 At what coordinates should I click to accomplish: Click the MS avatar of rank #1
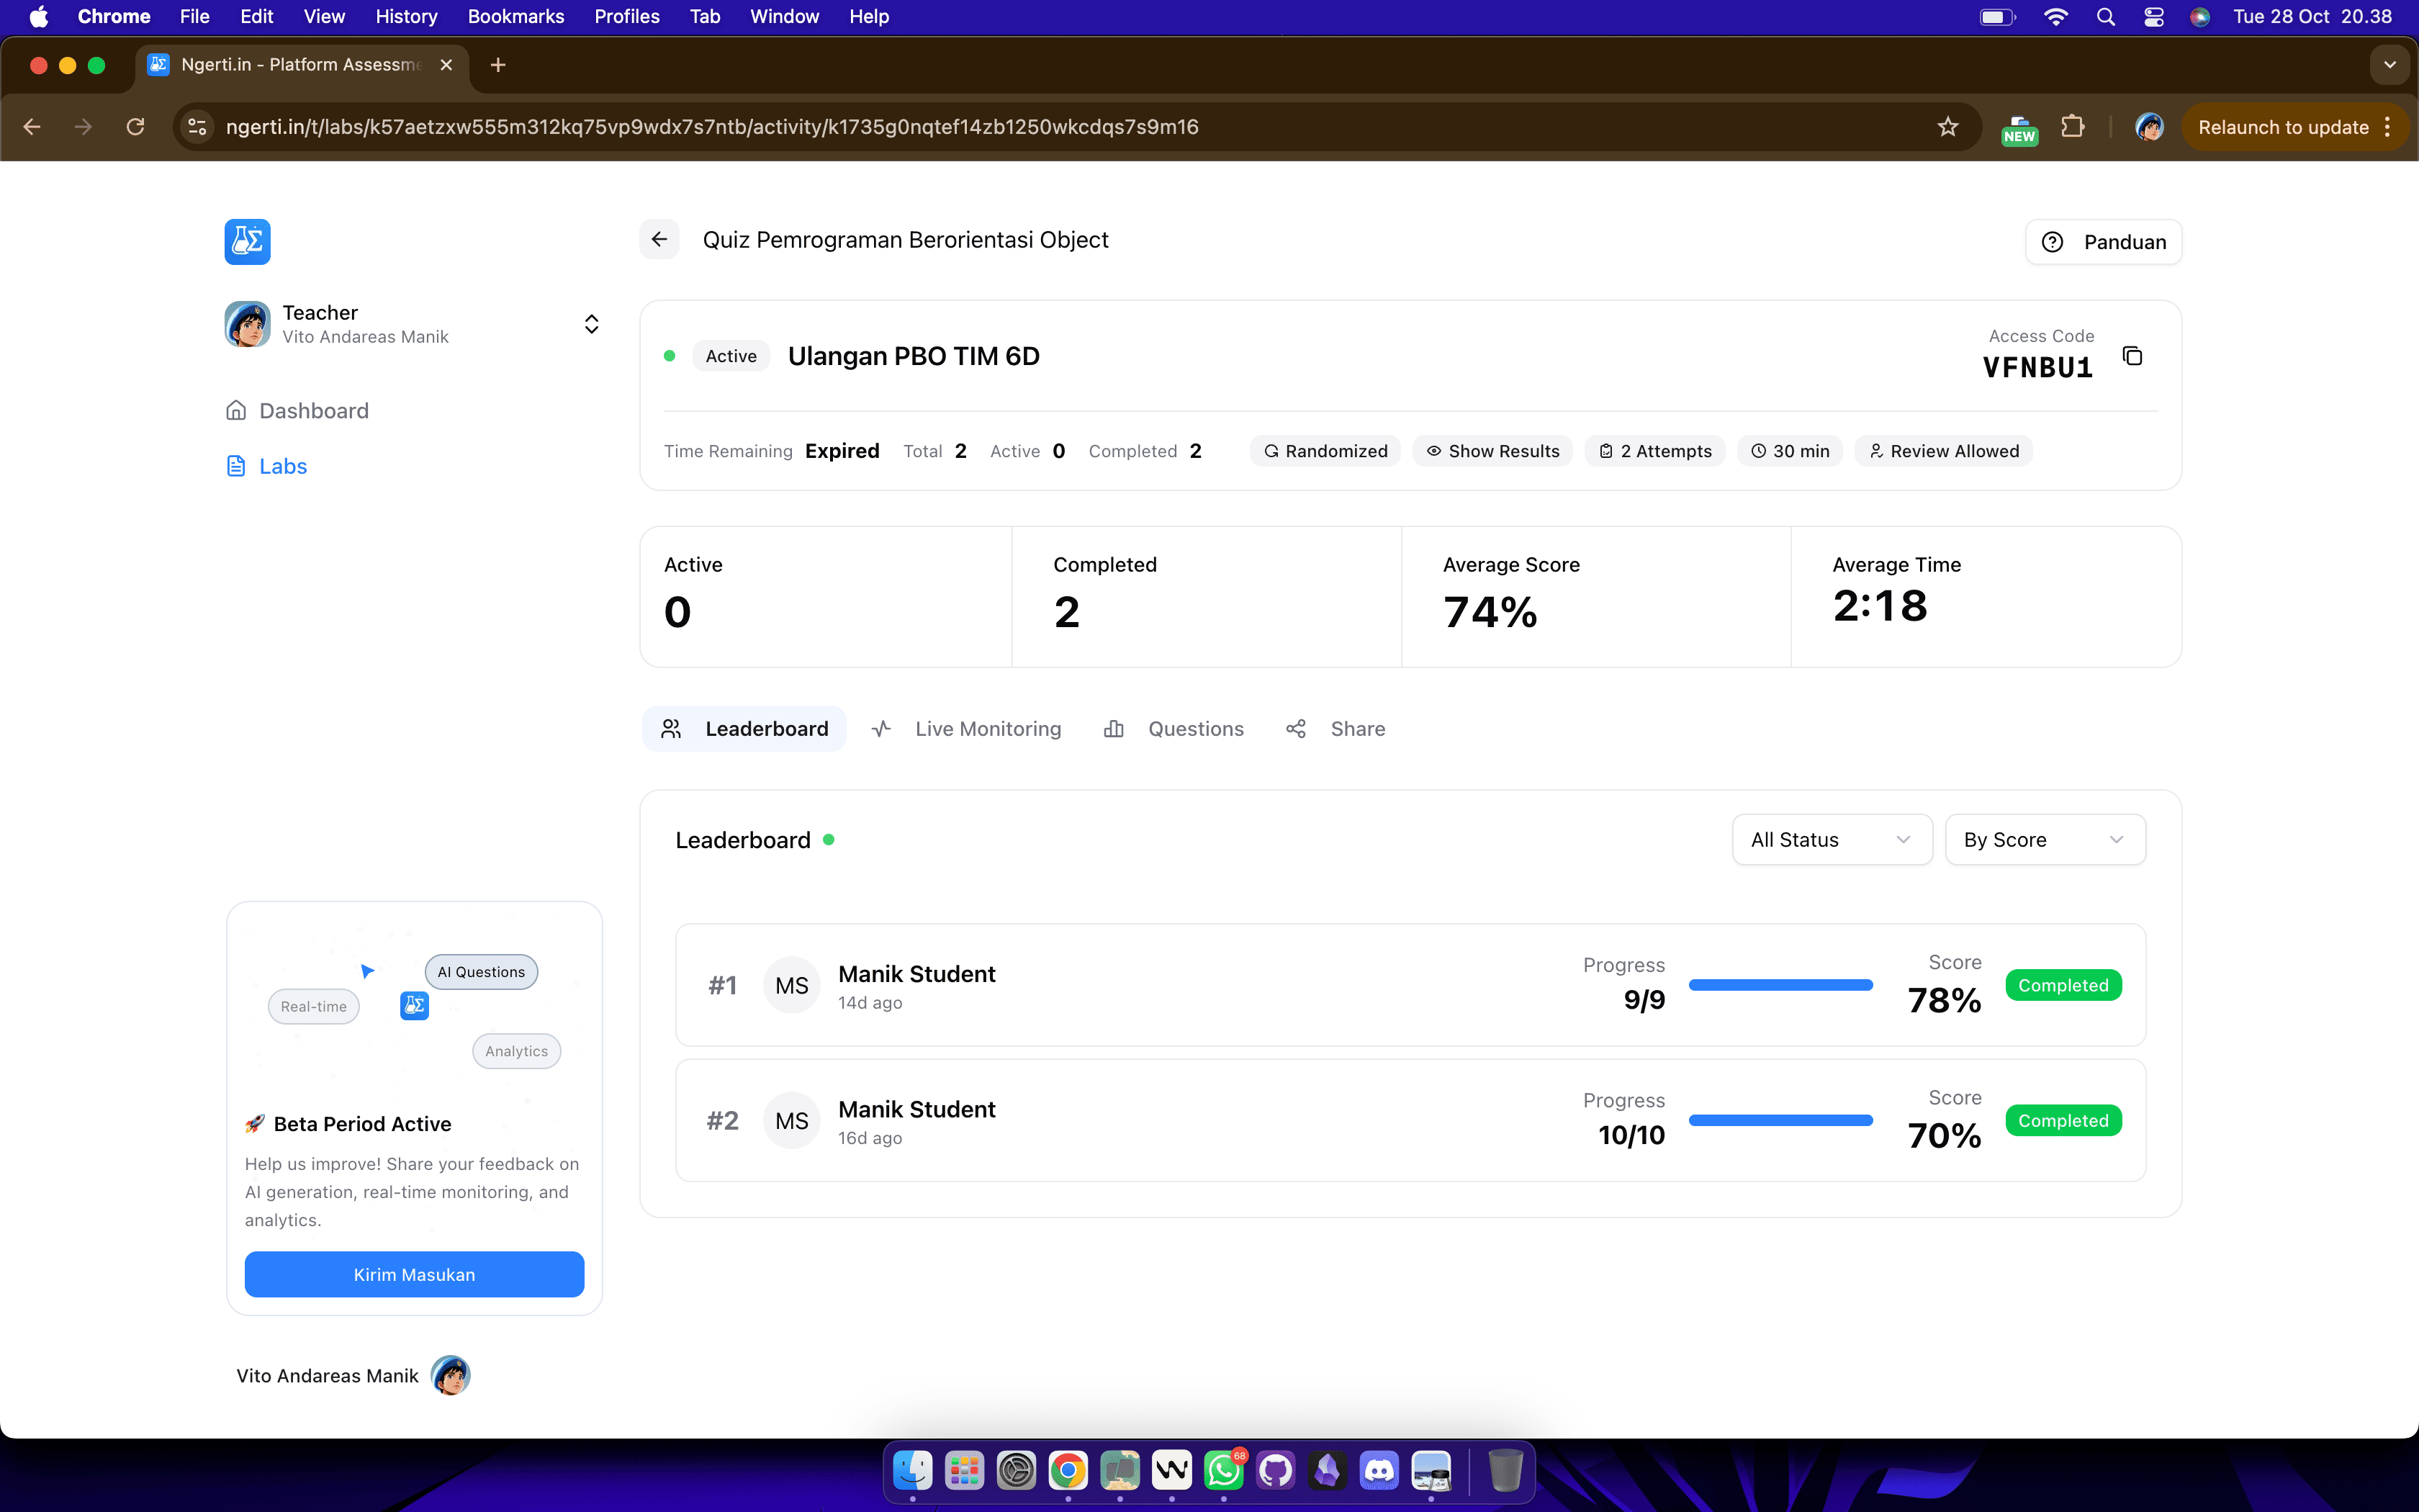click(x=792, y=985)
